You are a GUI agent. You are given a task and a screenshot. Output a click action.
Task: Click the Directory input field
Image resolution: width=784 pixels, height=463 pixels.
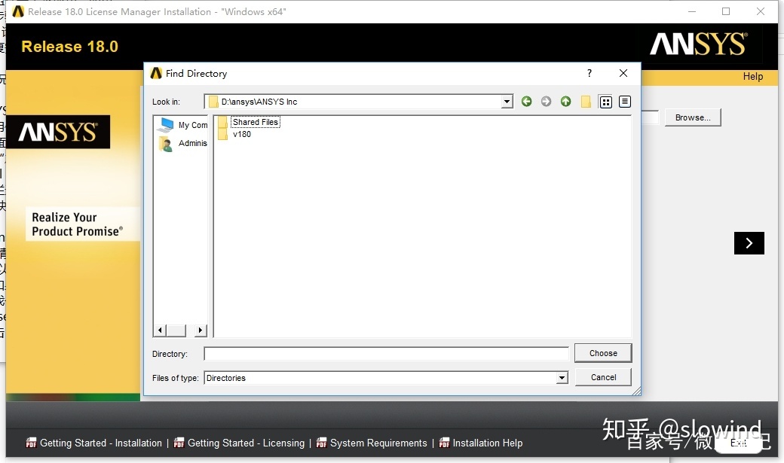(x=386, y=354)
